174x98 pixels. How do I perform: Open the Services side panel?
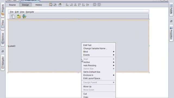(3, 39)
